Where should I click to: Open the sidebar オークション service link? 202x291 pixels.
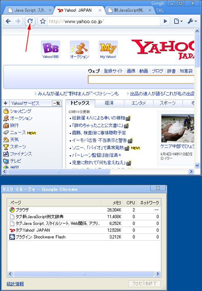click(x=21, y=118)
